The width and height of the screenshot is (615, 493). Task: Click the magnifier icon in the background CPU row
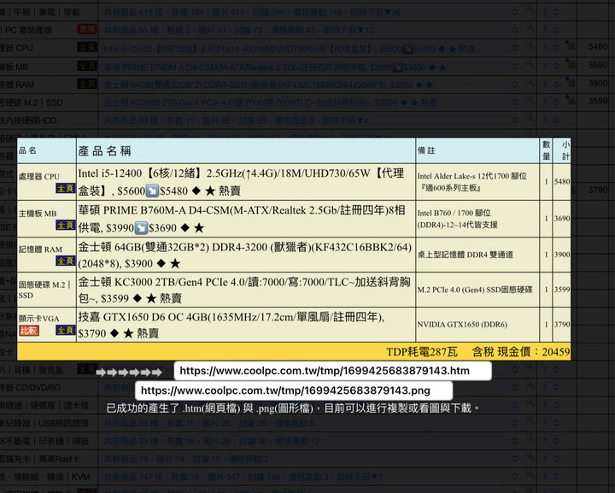pyautogui.click(x=530, y=46)
